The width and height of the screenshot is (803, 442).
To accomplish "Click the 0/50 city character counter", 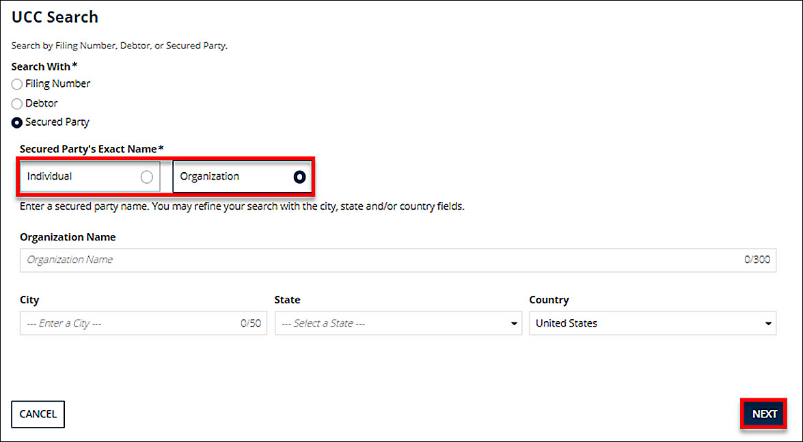I will pos(250,323).
